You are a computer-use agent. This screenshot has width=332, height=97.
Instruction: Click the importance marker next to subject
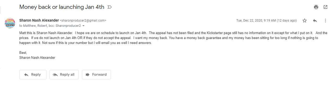[110, 7]
